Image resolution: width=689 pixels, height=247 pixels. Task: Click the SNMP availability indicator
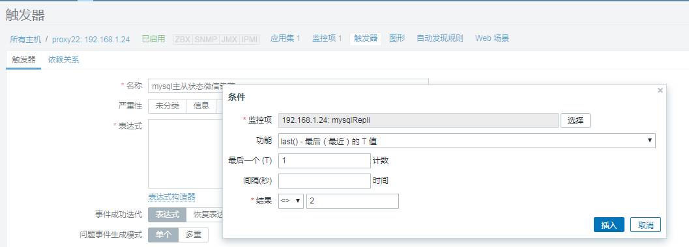pyautogui.click(x=206, y=40)
